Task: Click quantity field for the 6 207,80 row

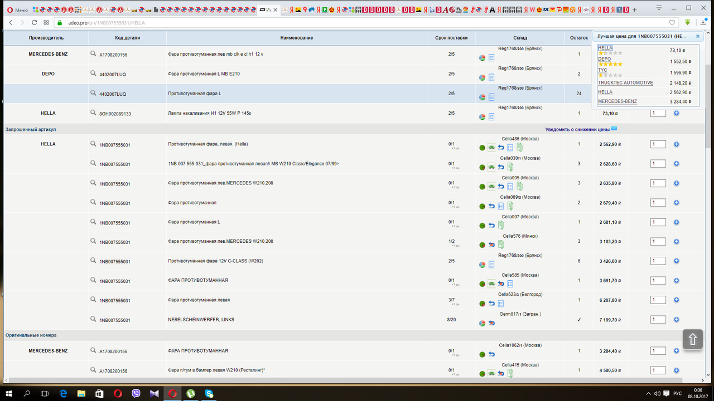Action: point(658,300)
